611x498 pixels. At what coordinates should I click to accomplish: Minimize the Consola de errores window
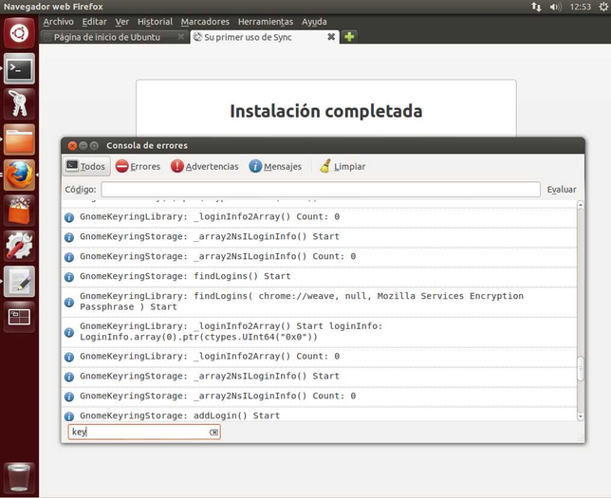tap(83, 146)
